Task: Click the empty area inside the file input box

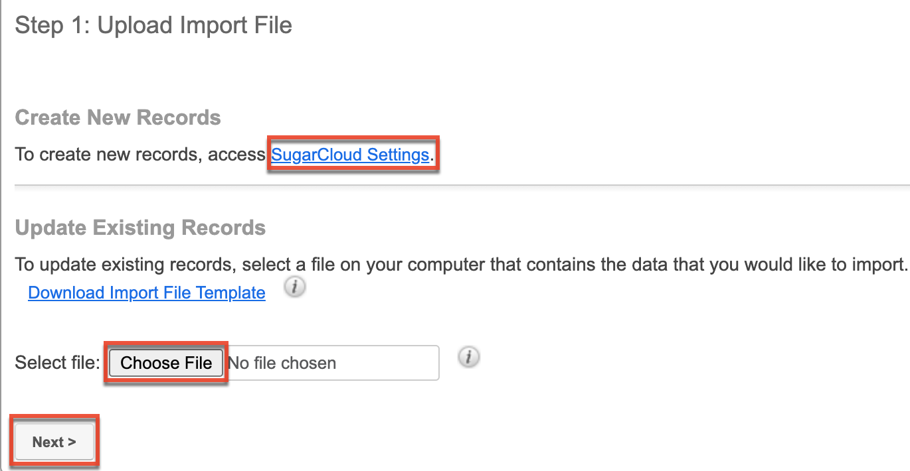Action: click(392, 364)
